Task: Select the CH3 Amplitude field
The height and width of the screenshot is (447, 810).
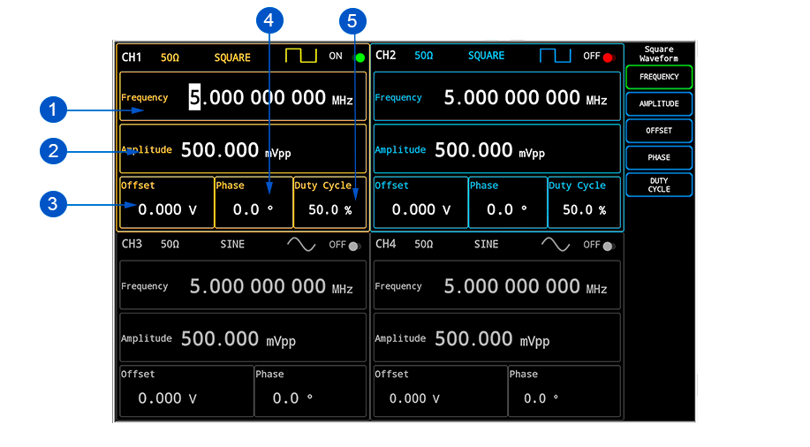Action: tap(243, 337)
